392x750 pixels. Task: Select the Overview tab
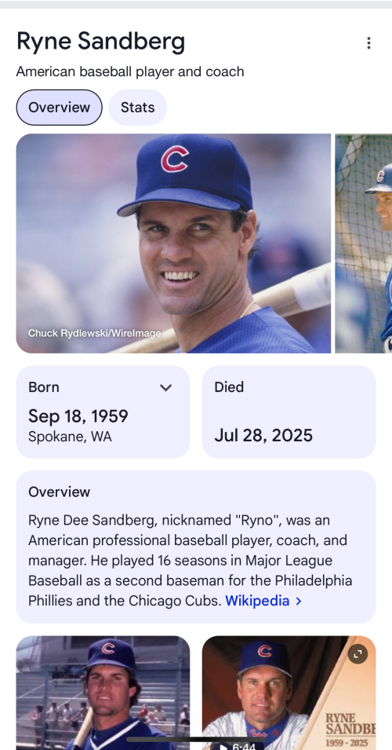tap(60, 107)
